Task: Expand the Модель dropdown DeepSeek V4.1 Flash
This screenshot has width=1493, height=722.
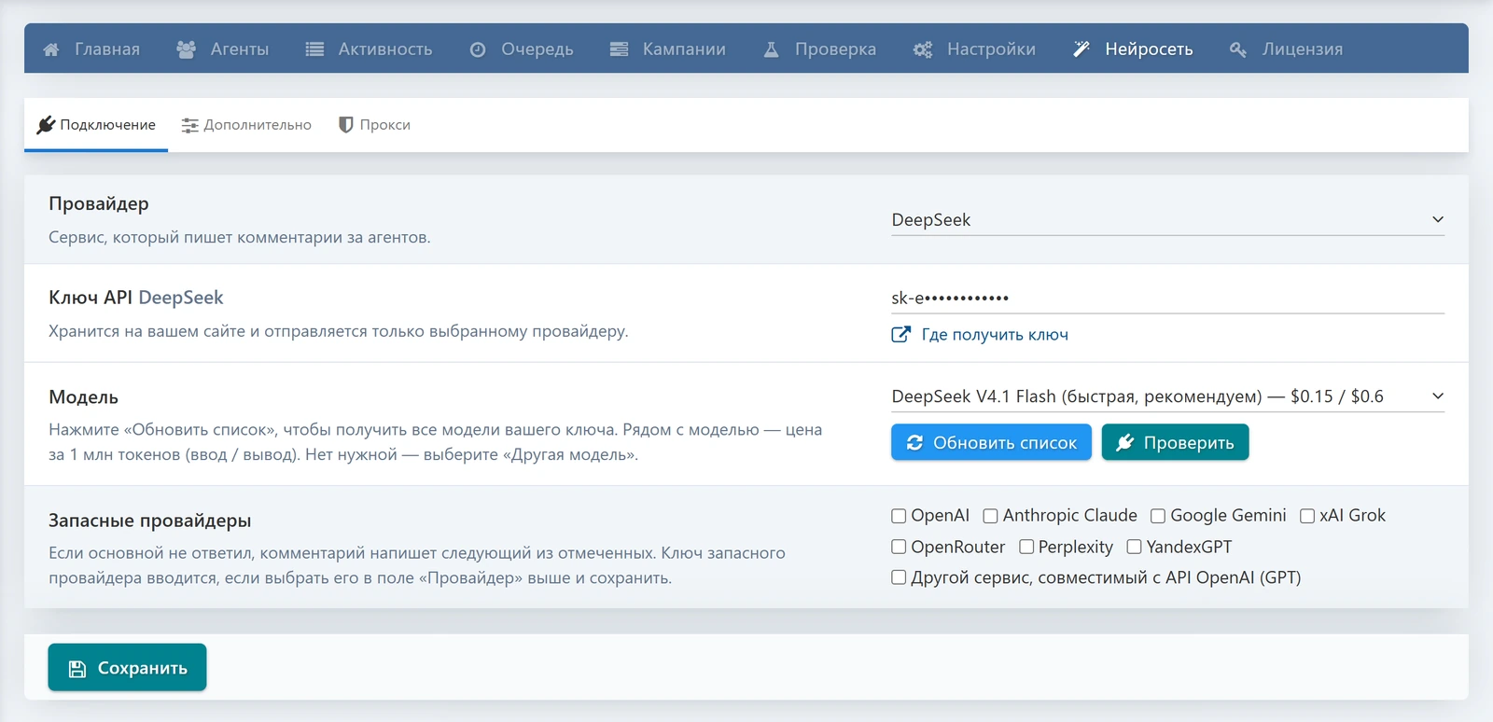Action: (x=1167, y=396)
